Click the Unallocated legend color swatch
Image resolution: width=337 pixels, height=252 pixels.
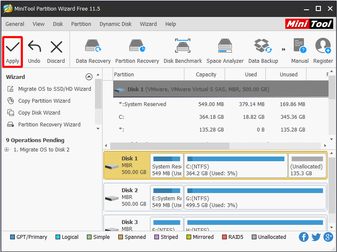[x=254, y=237]
